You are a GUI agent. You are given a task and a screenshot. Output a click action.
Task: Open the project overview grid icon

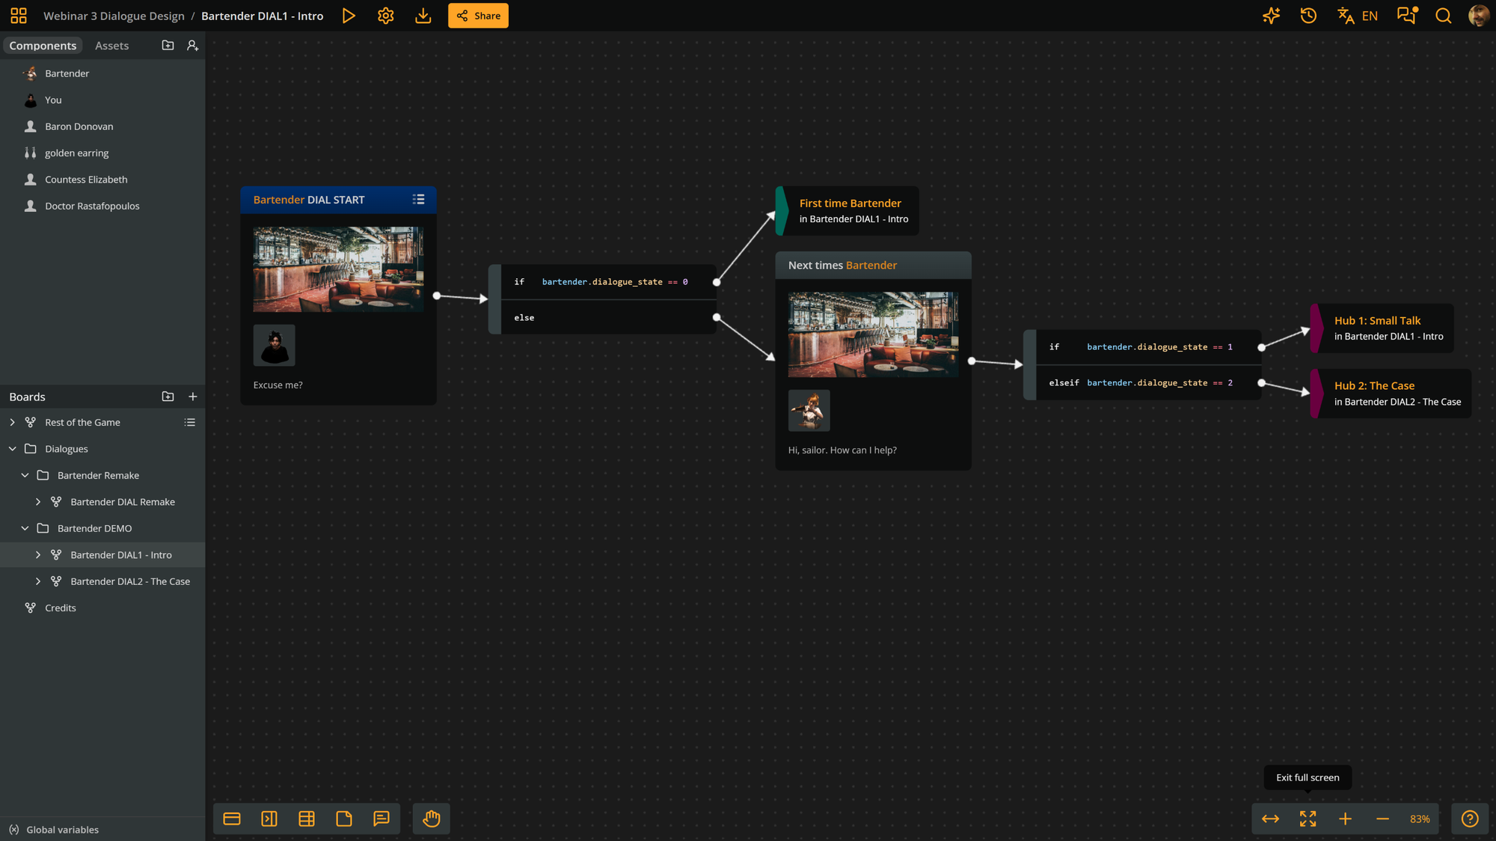(19, 16)
